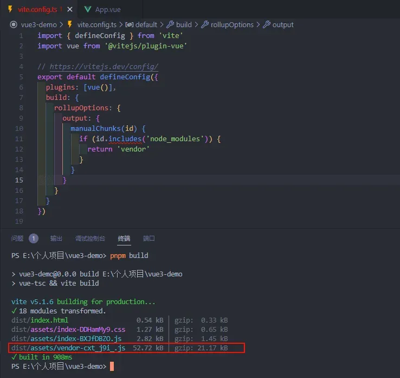Expand the breadcrumb chevron after vue3-demo

click(x=61, y=24)
